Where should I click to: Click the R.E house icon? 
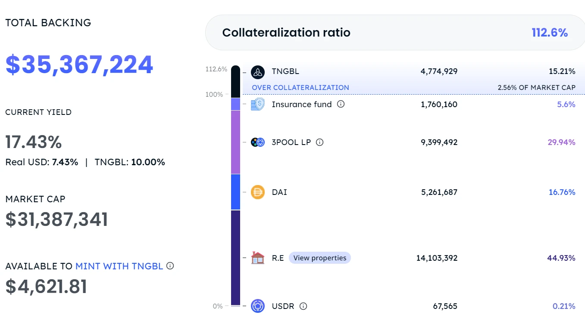258,258
